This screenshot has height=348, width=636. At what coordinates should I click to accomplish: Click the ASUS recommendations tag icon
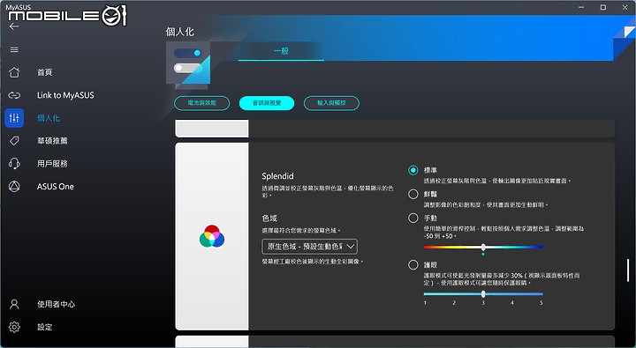(x=14, y=141)
